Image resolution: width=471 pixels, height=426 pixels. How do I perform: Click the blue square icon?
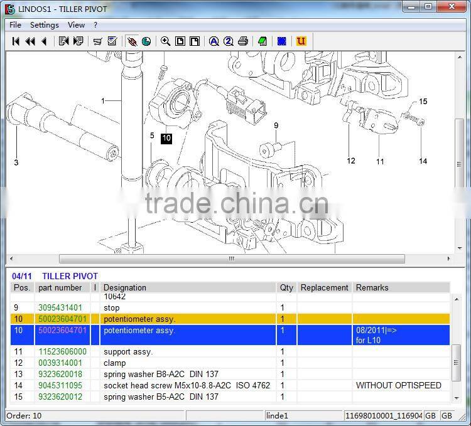tap(281, 41)
